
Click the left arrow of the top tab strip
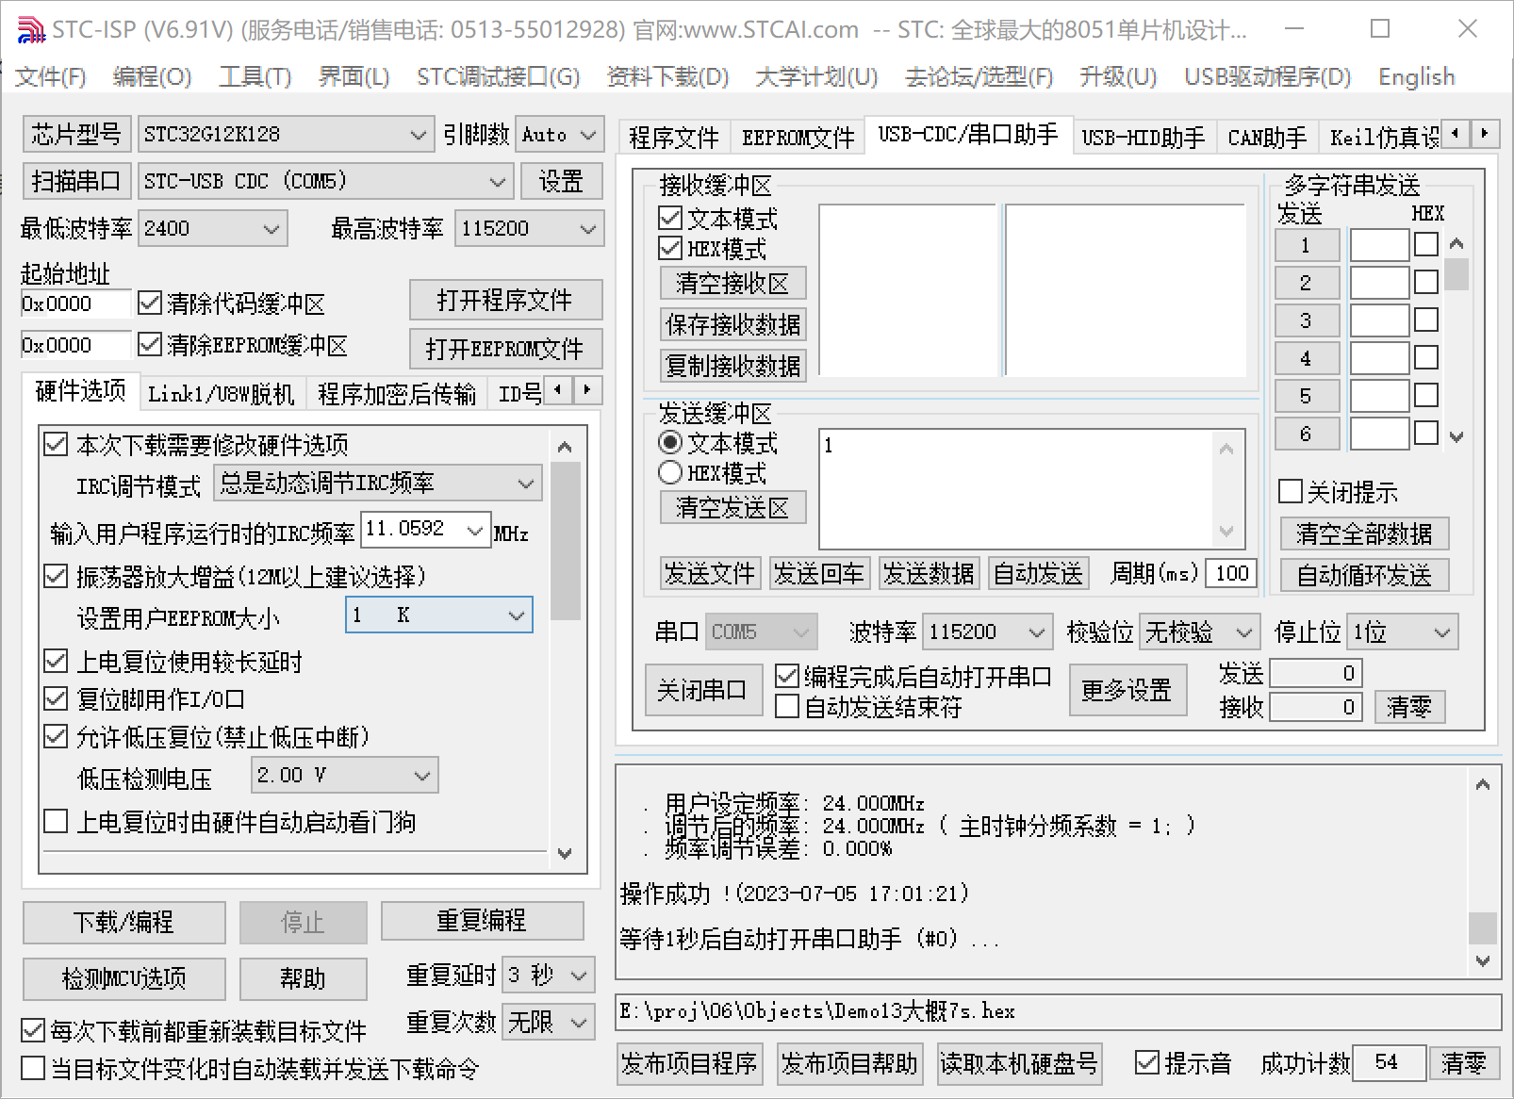tap(1456, 134)
